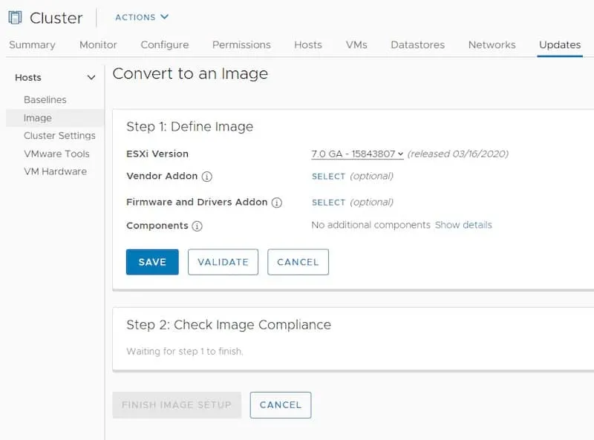Click the Cluster icon beside the title
This screenshot has width=594, height=440.
click(x=15, y=18)
